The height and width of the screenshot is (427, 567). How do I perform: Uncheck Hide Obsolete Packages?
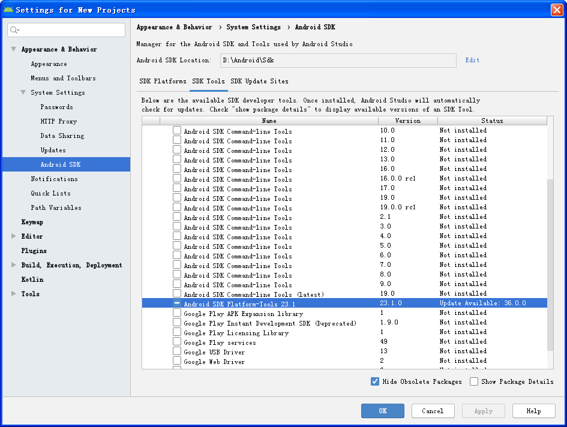375,381
